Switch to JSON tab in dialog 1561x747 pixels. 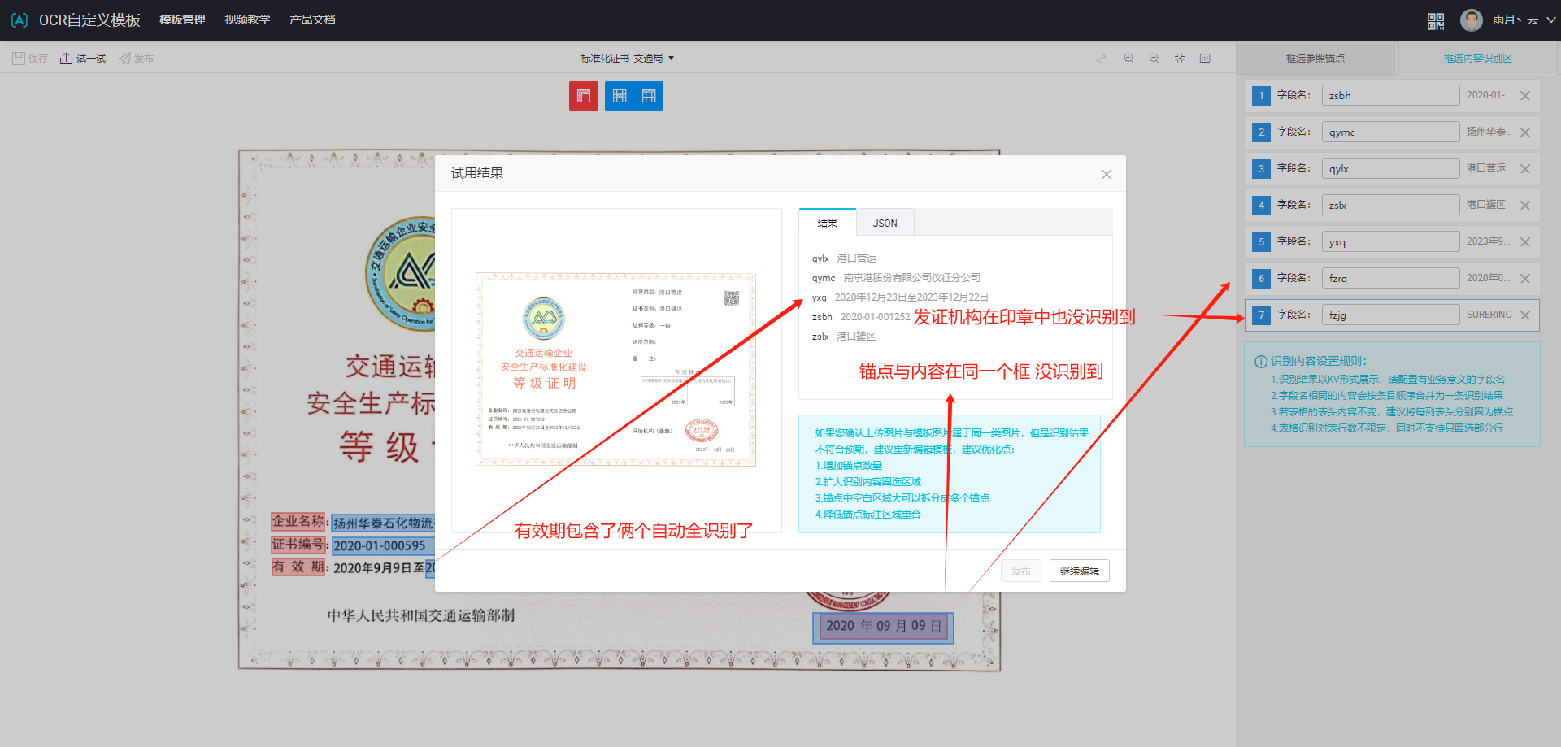pyautogui.click(x=885, y=223)
